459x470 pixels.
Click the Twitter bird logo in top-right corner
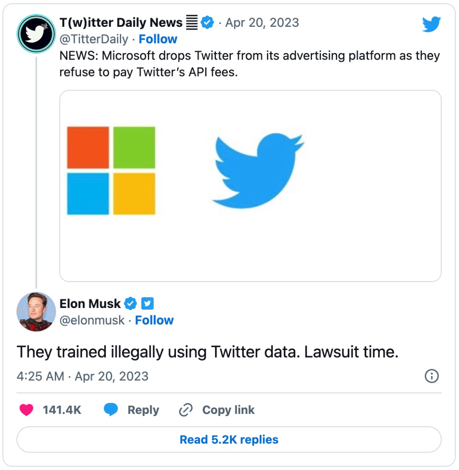click(x=431, y=24)
